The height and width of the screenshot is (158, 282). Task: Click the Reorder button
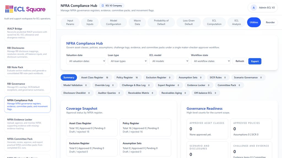pos(270,22)
